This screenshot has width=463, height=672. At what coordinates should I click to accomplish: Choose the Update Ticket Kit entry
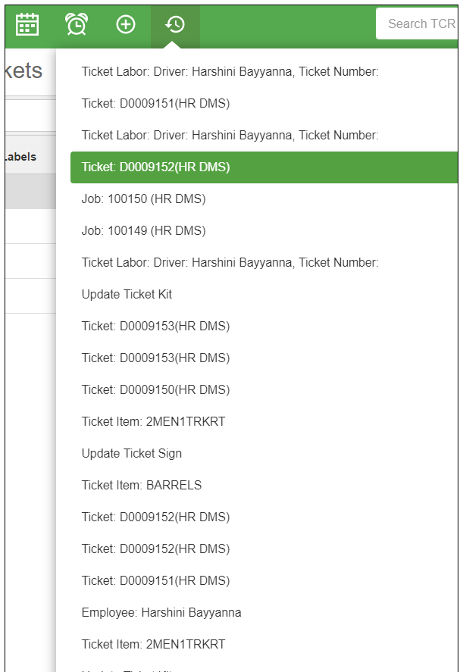127,295
